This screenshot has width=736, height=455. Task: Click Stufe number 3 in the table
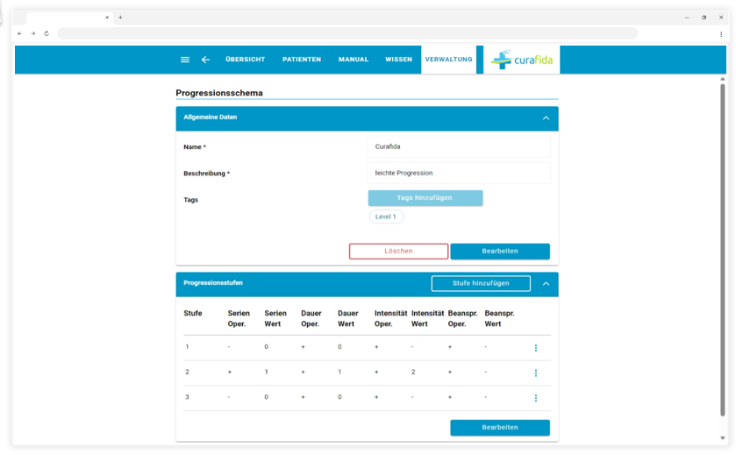coord(187,397)
